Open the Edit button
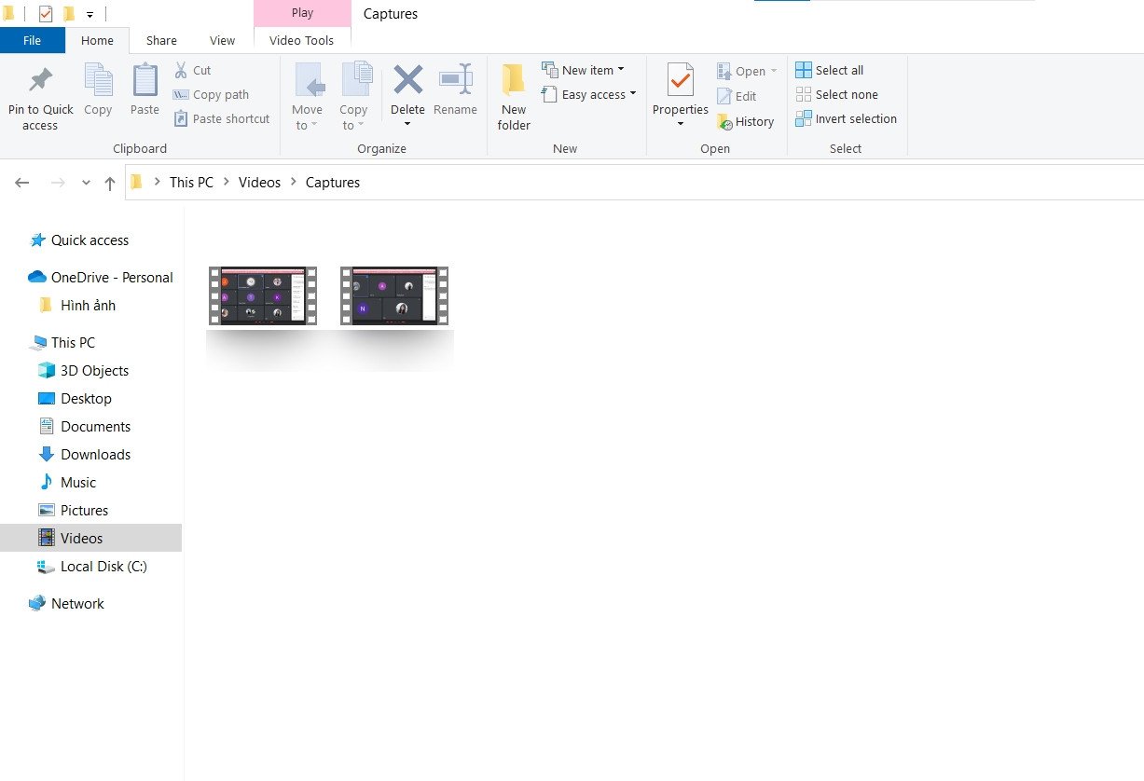Image resolution: width=1144 pixels, height=781 pixels. point(739,96)
